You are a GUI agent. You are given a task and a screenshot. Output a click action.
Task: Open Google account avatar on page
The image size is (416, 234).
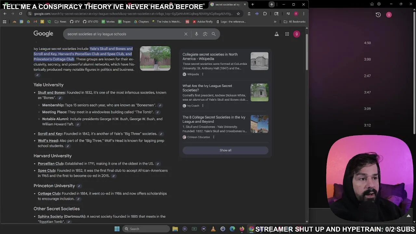[x=296, y=34]
